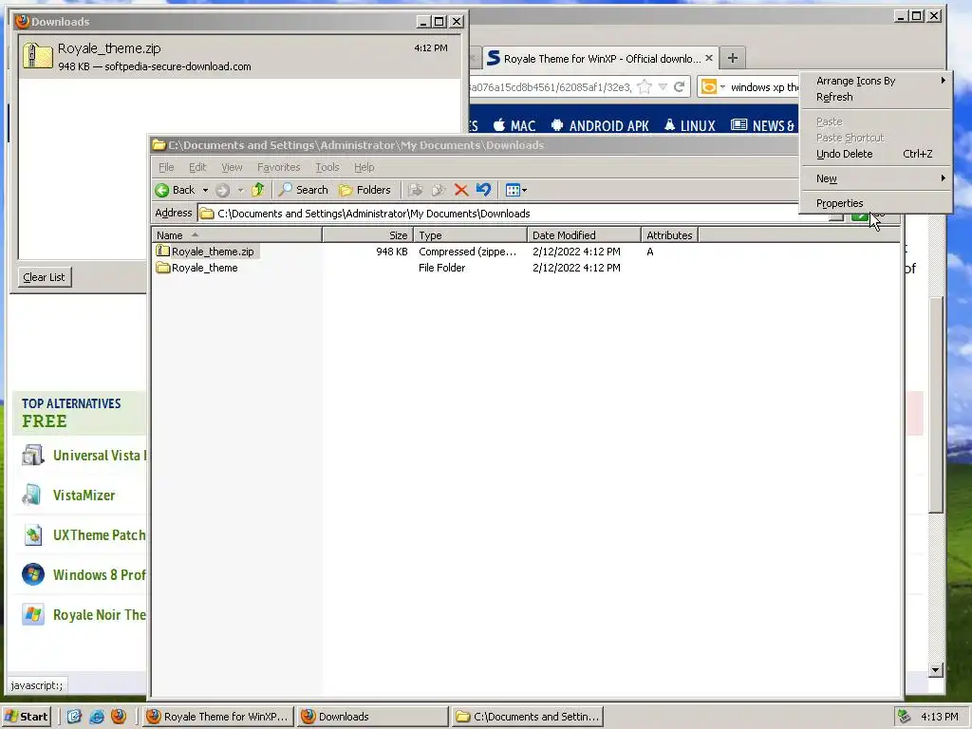Image resolution: width=972 pixels, height=729 pixels.
Task: Click the Copy To toolbar icon
Action: pyautogui.click(x=439, y=190)
